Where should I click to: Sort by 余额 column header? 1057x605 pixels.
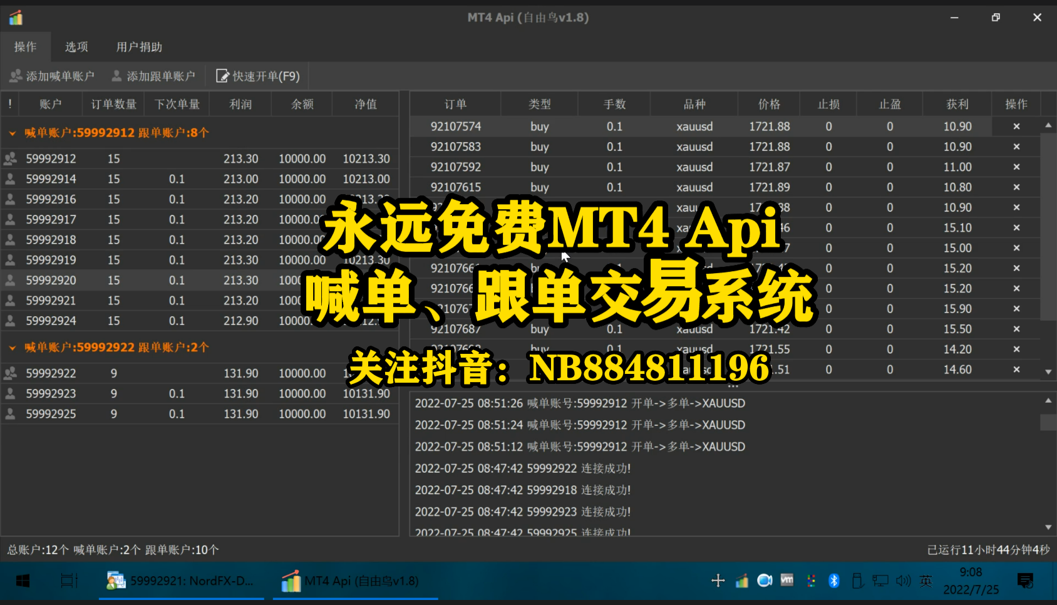tap(302, 104)
